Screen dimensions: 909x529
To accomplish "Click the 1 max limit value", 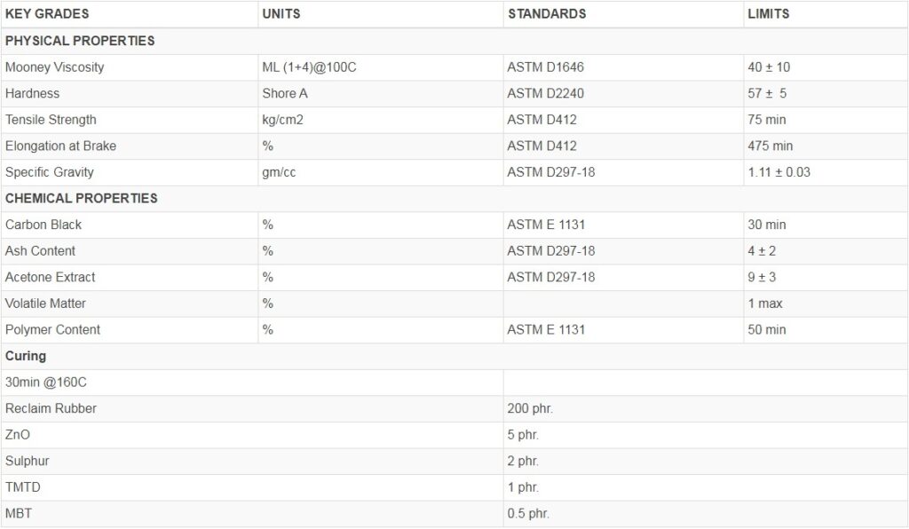I will [764, 304].
